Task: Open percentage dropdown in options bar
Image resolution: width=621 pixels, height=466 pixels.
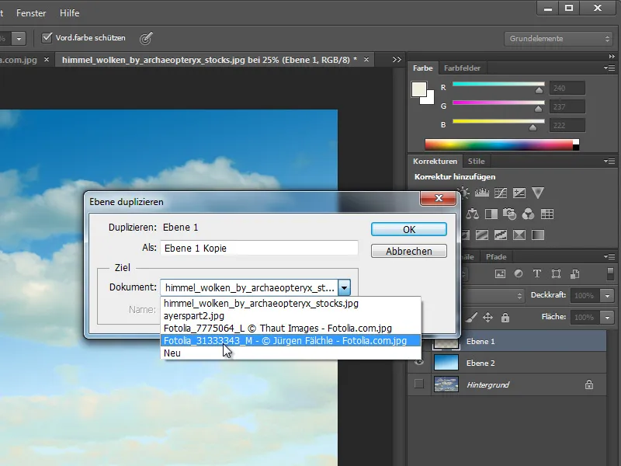Action: pos(19,38)
